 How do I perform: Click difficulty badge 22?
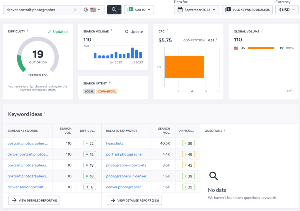(90, 143)
